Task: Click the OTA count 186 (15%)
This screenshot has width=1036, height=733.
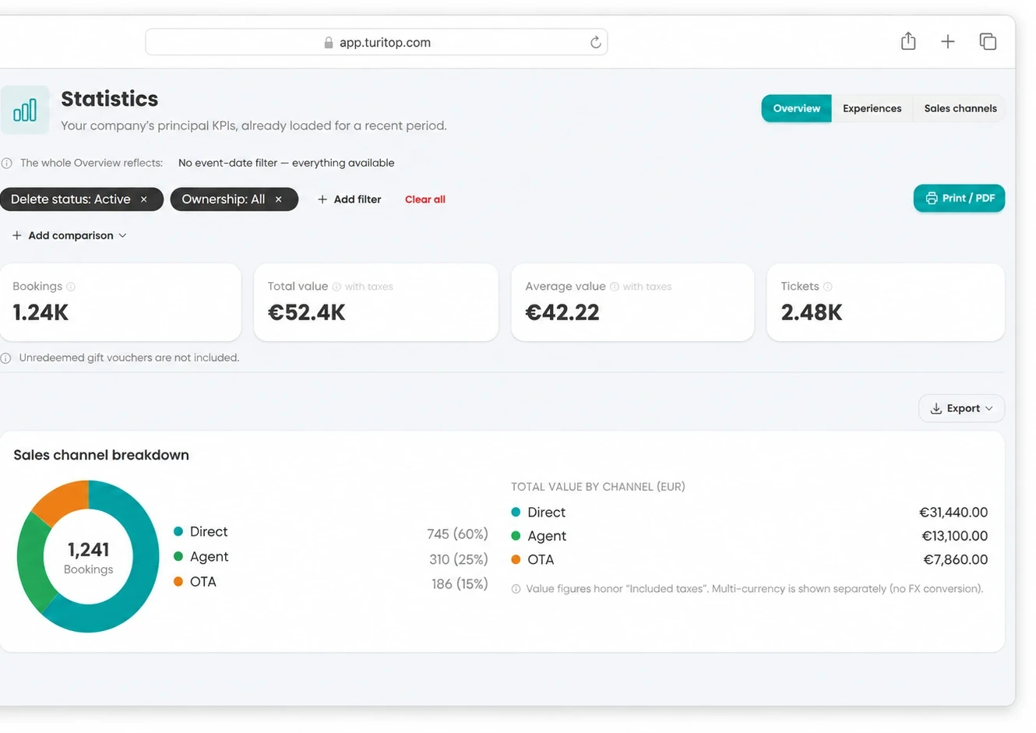Action: (460, 583)
